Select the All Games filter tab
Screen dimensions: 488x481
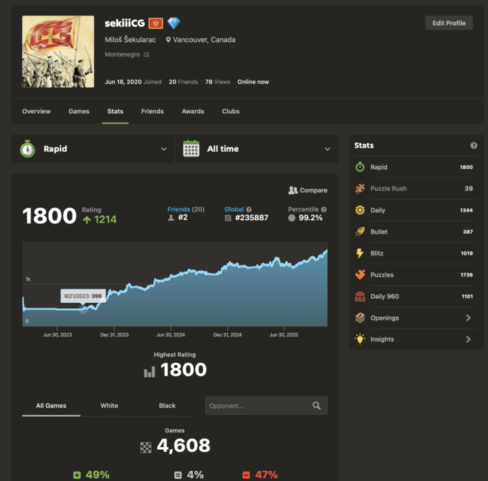pyautogui.click(x=51, y=406)
